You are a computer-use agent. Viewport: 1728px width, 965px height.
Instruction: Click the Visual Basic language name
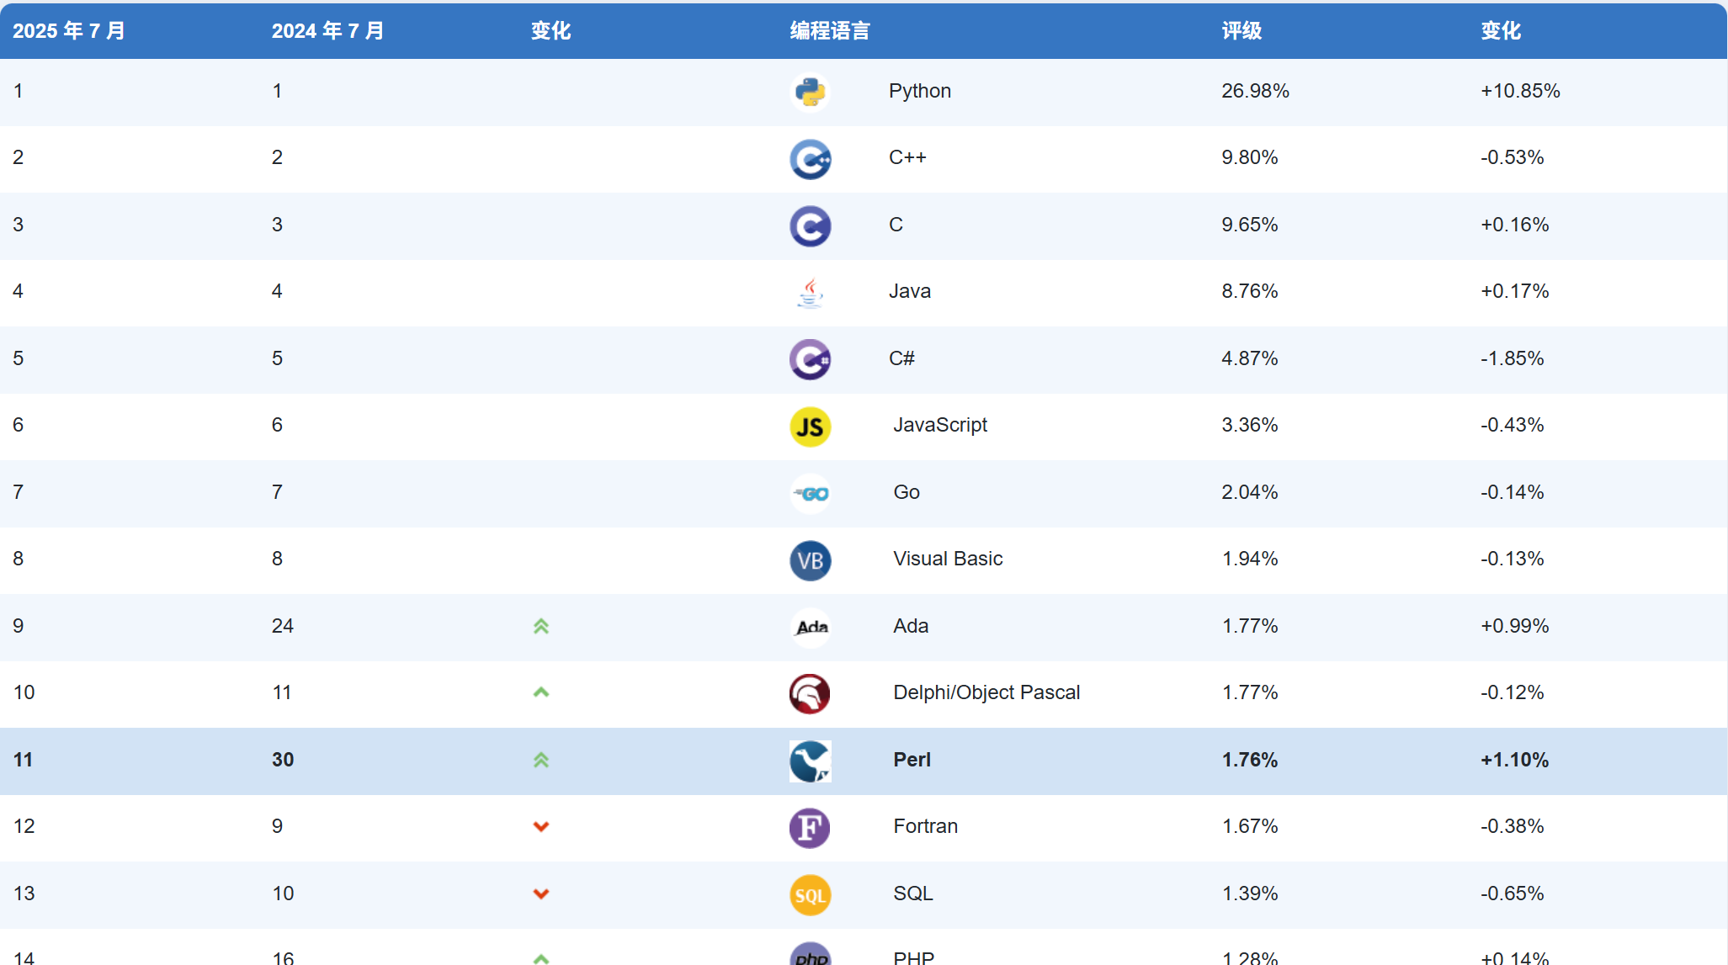[x=948, y=559]
